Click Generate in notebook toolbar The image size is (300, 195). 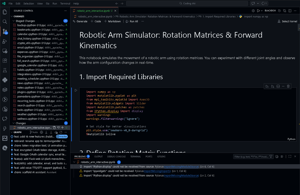(80, 21)
